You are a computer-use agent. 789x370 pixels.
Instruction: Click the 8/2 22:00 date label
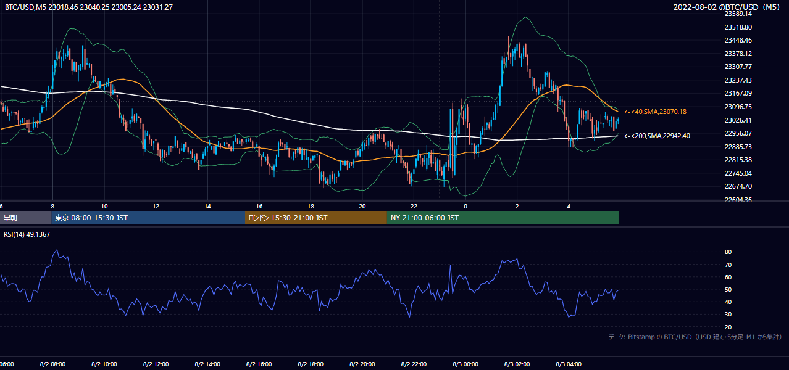point(414,364)
